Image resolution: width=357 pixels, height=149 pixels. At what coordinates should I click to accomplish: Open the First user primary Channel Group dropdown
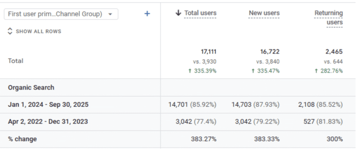click(x=58, y=14)
